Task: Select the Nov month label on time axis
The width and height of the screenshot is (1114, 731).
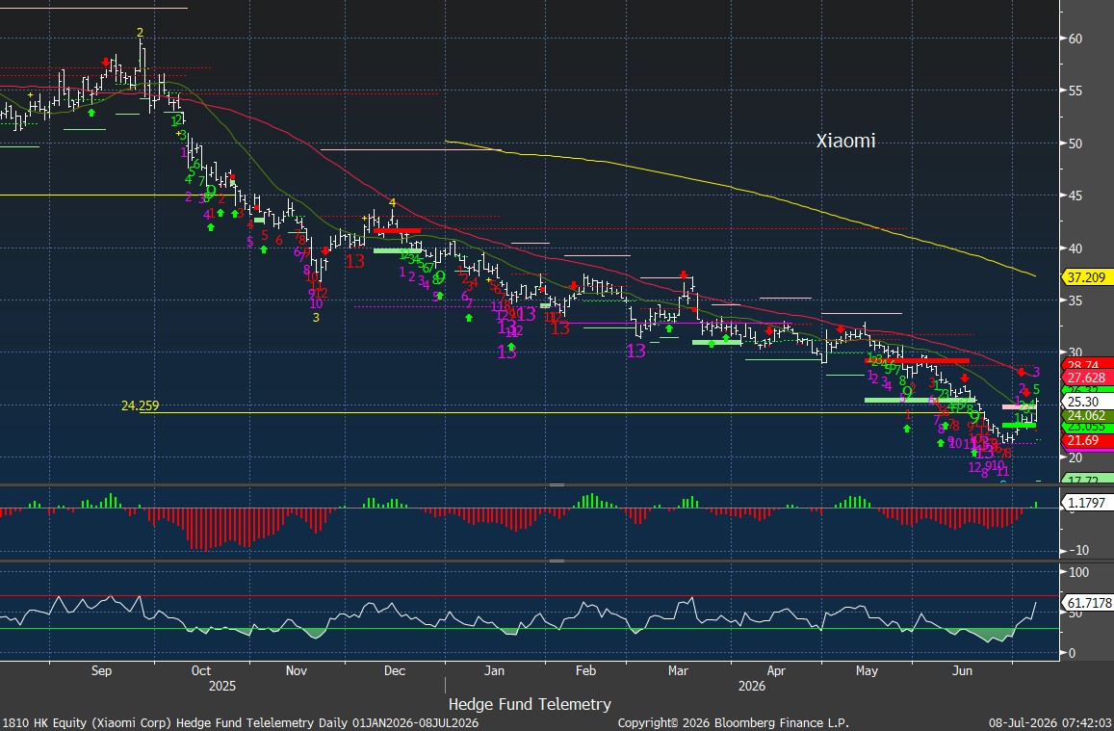Action: [x=297, y=670]
